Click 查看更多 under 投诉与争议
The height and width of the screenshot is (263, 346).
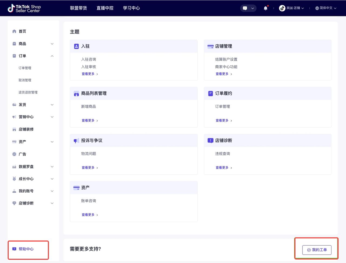coord(90,168)
